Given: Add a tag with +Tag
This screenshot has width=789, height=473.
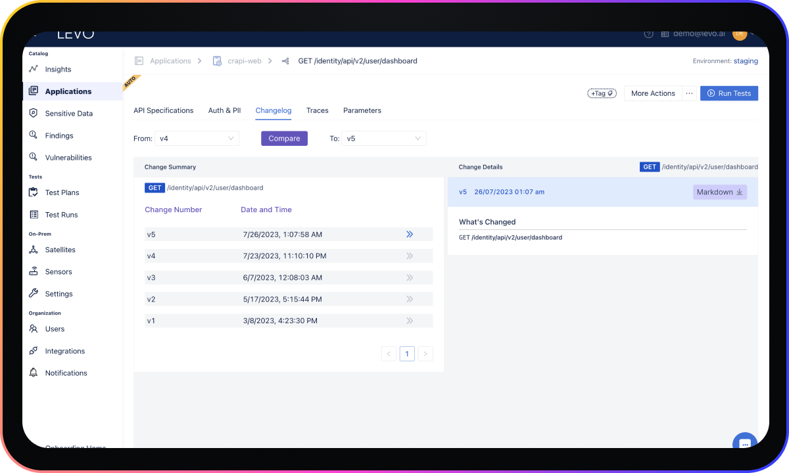Looking at the screenshot, I should click(x=602, y=93).
